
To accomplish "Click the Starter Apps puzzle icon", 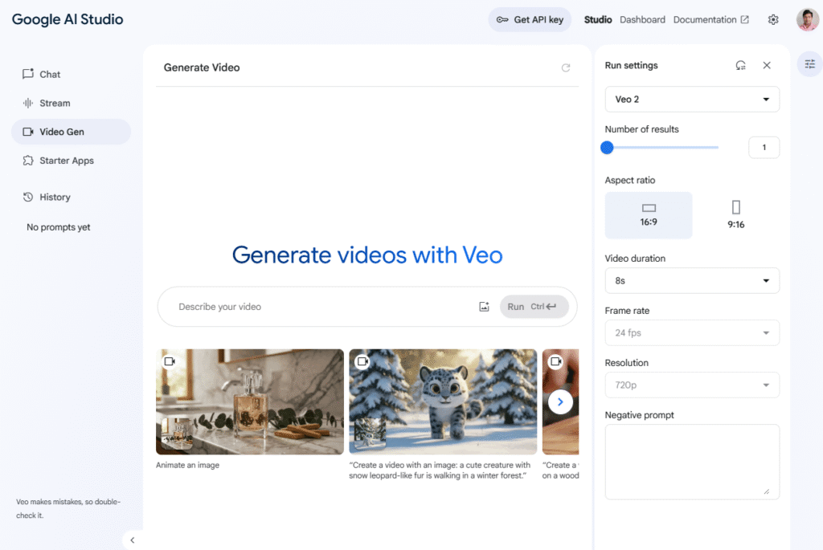I will (x=28, y=161).
